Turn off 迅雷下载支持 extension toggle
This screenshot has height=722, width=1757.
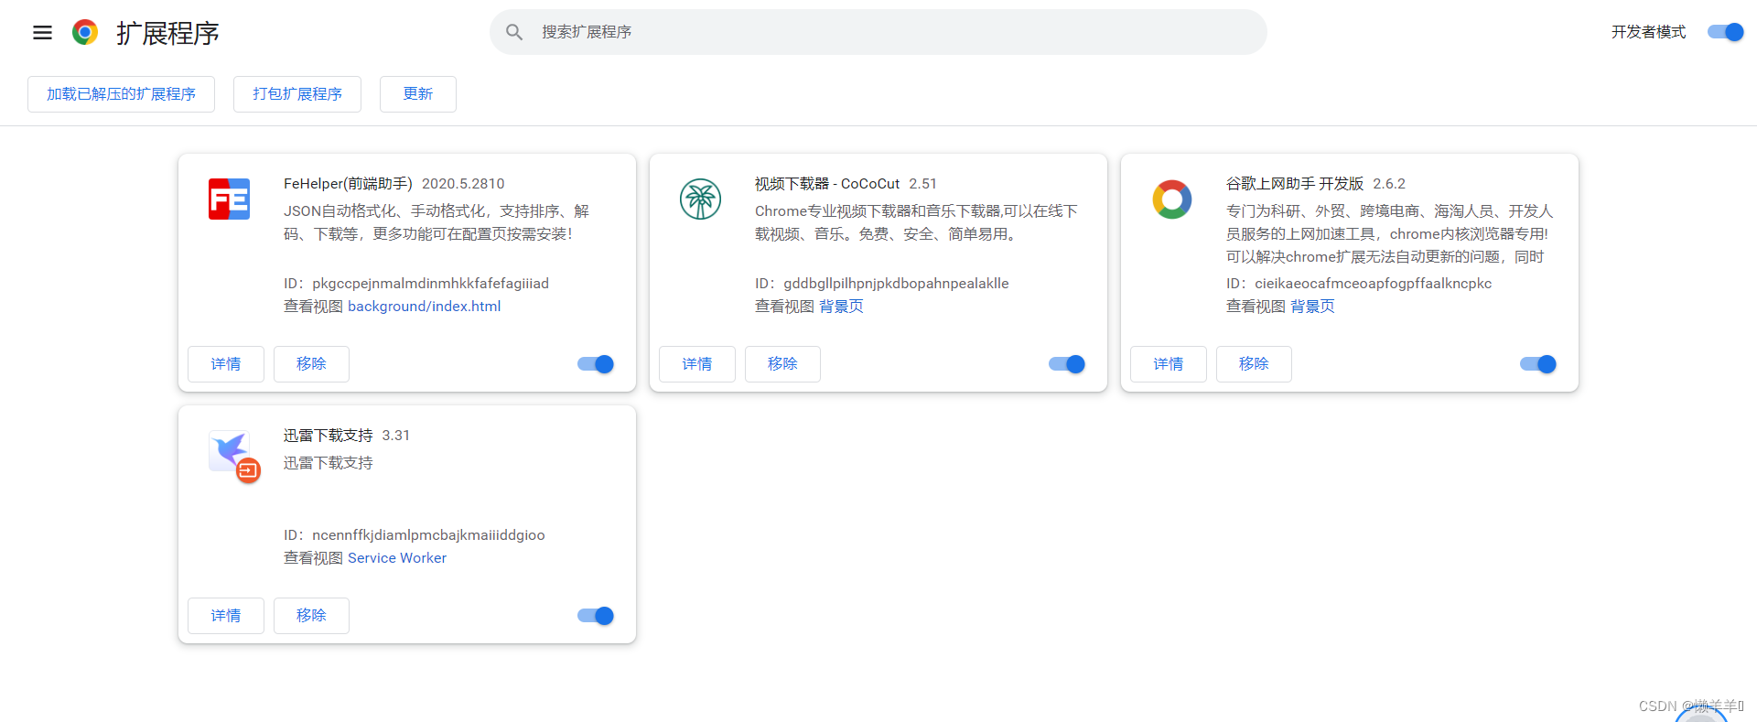point(596,616)
